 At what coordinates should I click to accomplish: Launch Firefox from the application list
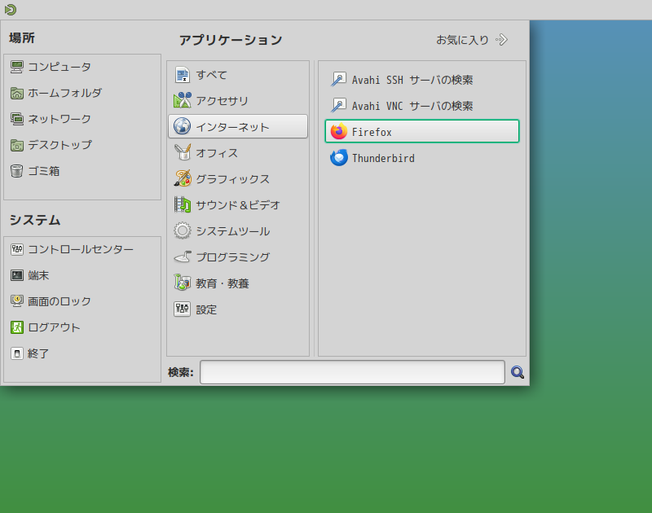pyautogui.click(x=422, y=131)
